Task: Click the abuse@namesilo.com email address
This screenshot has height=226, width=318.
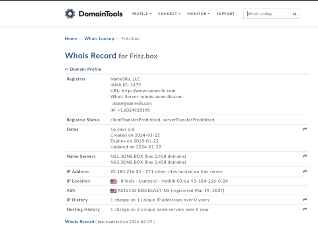Action: point(132,103)
